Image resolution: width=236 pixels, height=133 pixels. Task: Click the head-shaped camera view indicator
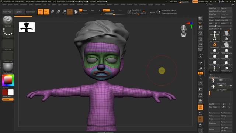184,31
